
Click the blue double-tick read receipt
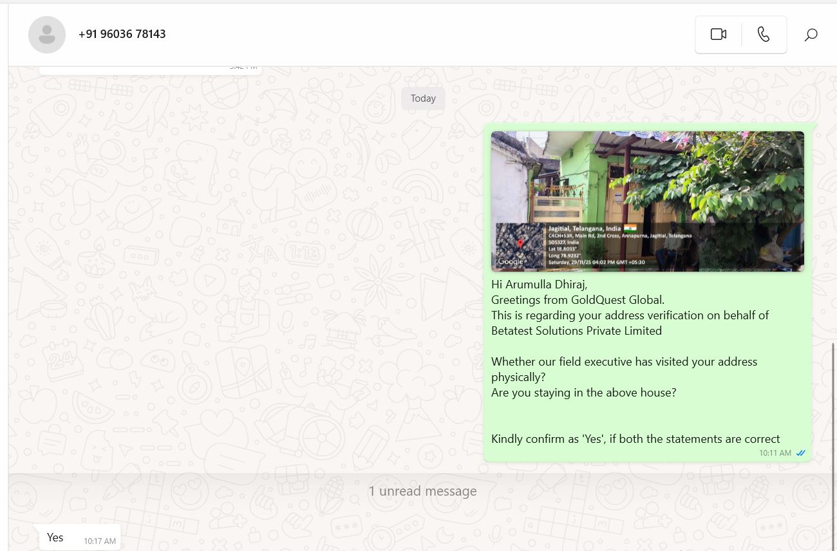click(801, 453)
